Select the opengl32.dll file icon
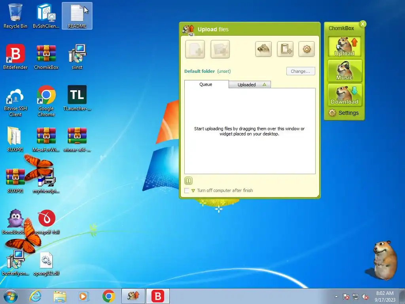Image resolution: width=405 pixels, height=304 pixels. pos(46,263)
